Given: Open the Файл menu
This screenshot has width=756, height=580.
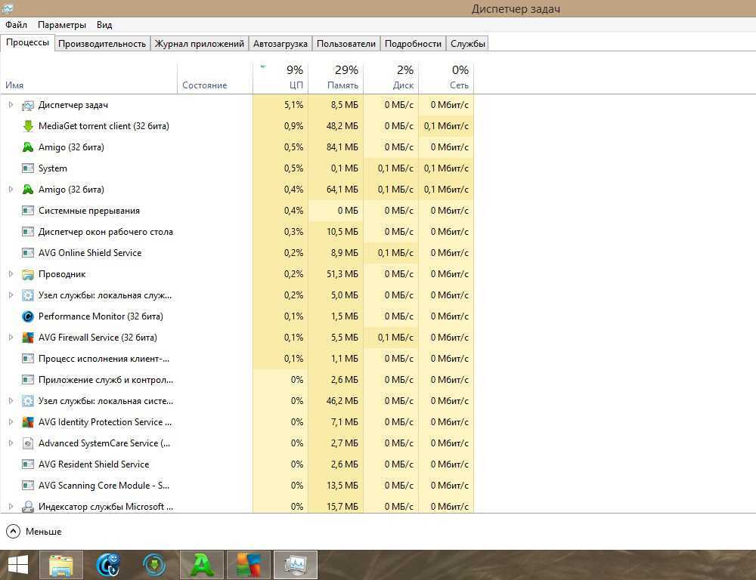Looking at the screenshot, I should tap(16, 25).
